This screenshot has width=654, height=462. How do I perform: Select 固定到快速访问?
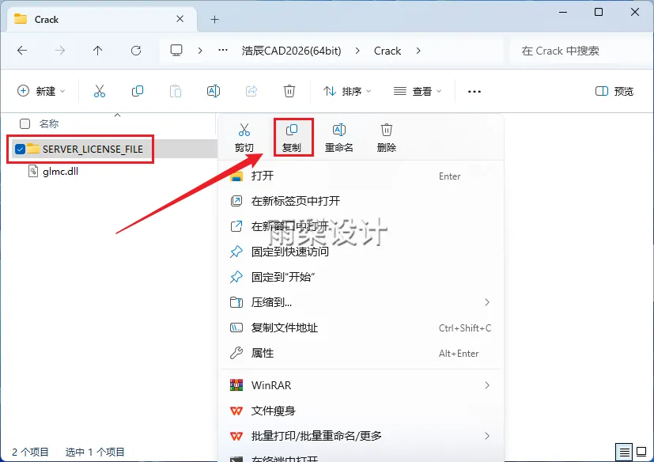pyautogui.click(x=361, y=252)
